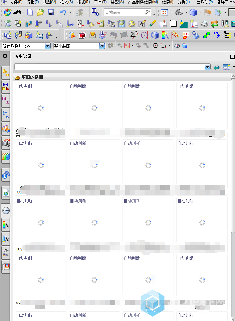Click the orange block with arrow icon
The width and height of the screenshot is (235, 321).
72,35
